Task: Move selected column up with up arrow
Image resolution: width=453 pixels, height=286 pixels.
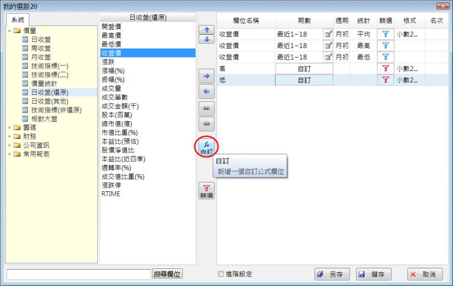Action: (207, 30)
